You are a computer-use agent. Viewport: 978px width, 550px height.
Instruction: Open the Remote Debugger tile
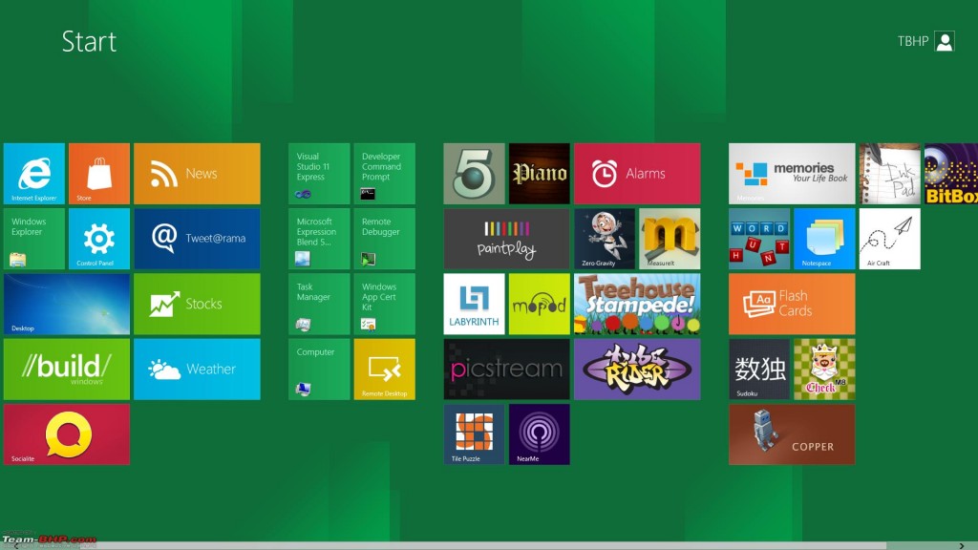(x=384, y=239)
